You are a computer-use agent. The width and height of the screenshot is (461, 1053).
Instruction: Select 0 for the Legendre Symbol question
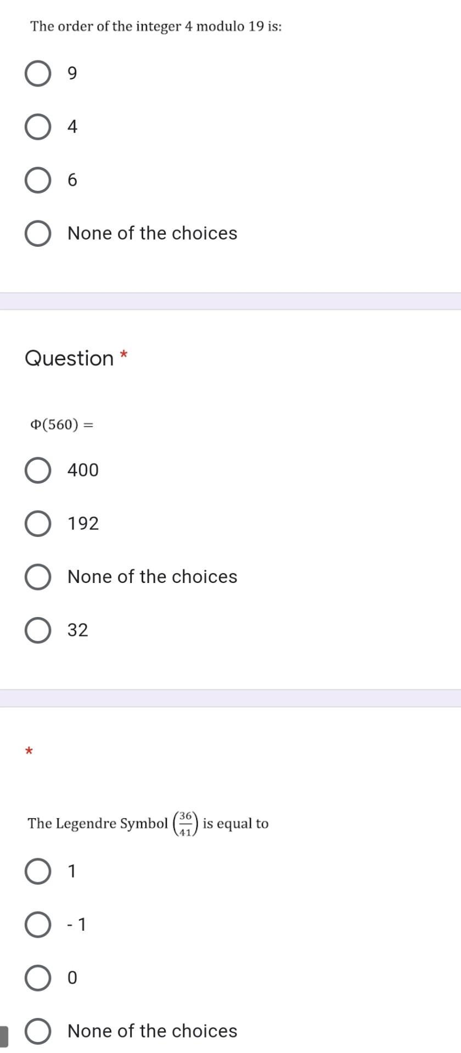point(37,978)
